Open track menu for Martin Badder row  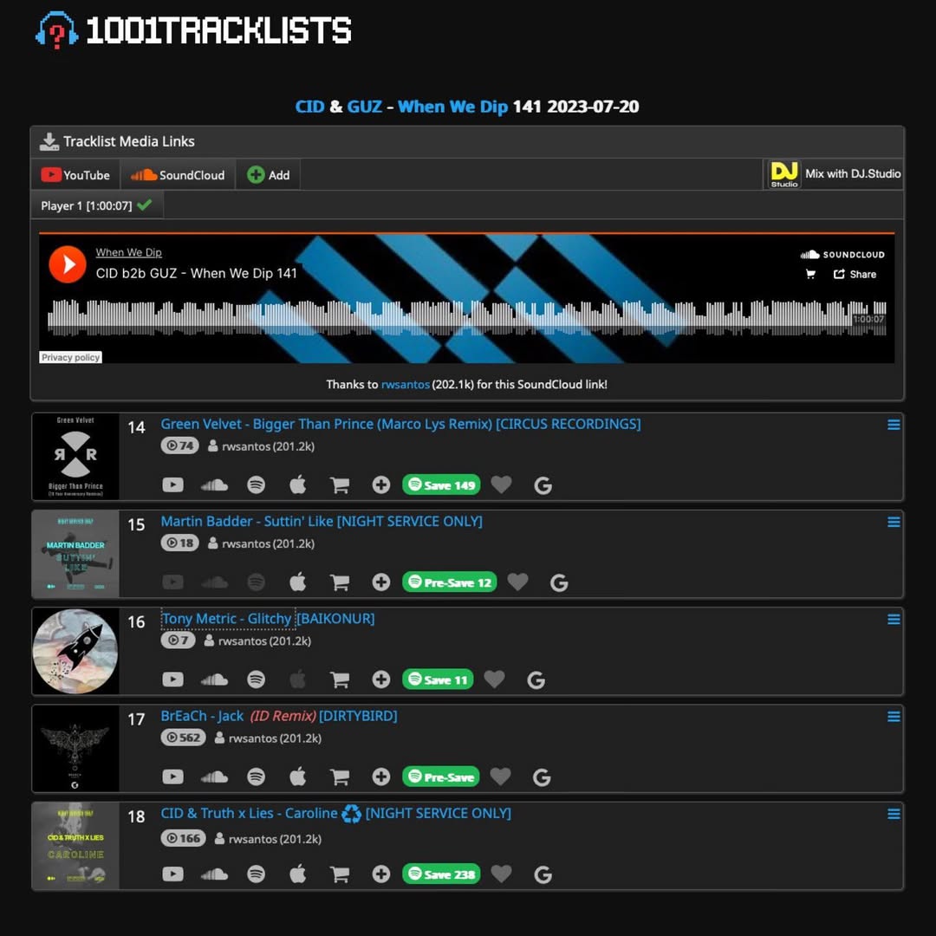tap(894, 522)
